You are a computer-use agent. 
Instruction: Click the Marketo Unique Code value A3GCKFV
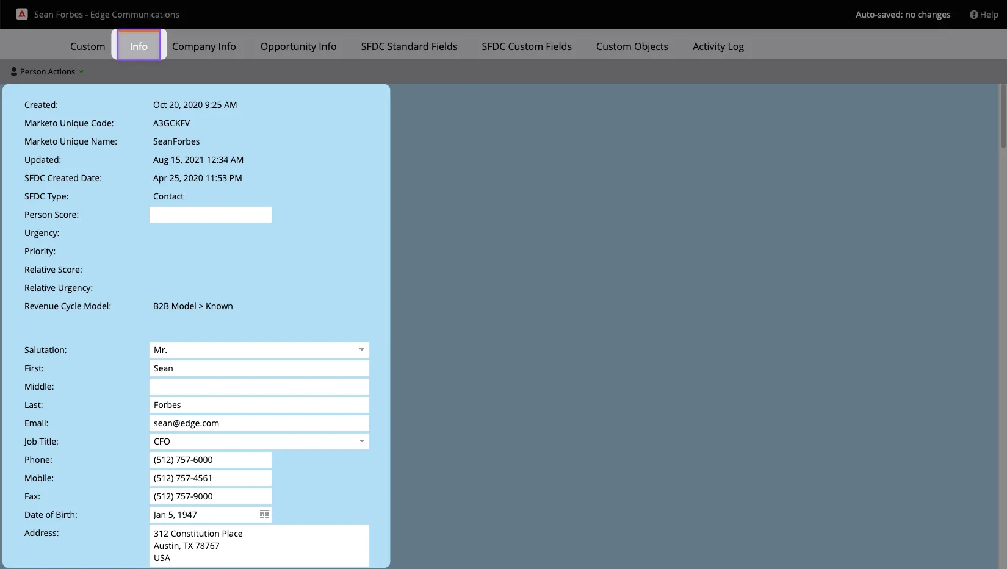(x=171, y=123)
